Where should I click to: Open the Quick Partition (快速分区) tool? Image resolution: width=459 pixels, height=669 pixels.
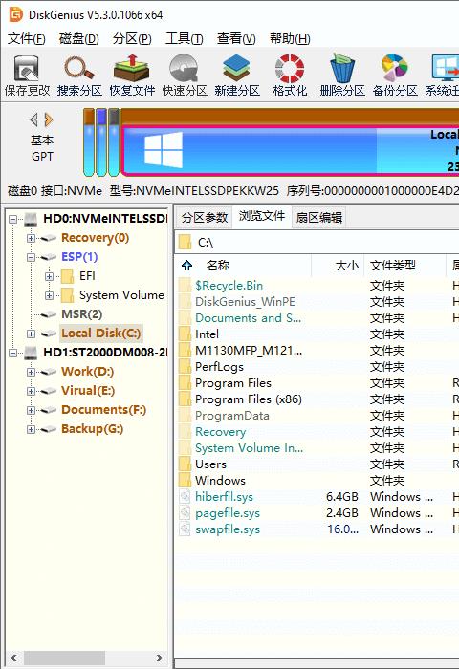coord(185,76)
